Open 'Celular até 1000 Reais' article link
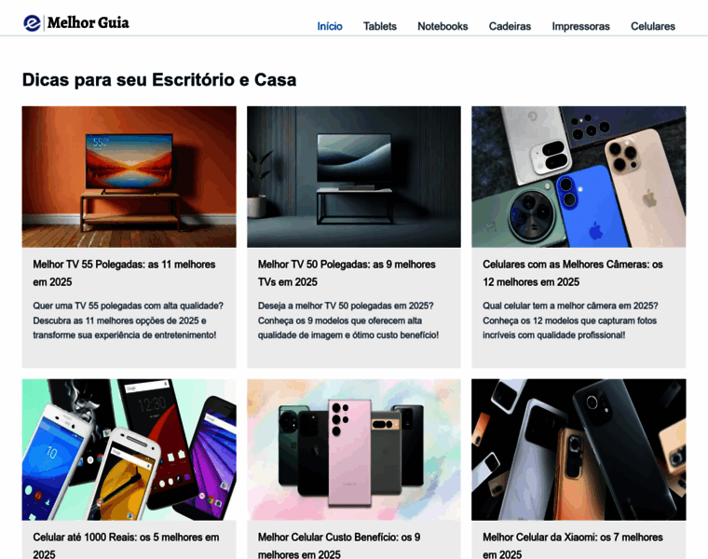708x559 pixels. (126, 545)
